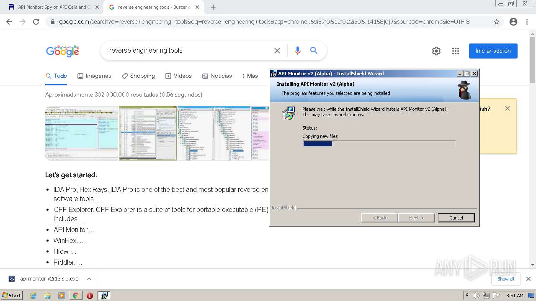Image resolution: width=536 pixels, height=301 pixels.
Task: Click the InstallShield title bar icon
Action: pos(274,74)
